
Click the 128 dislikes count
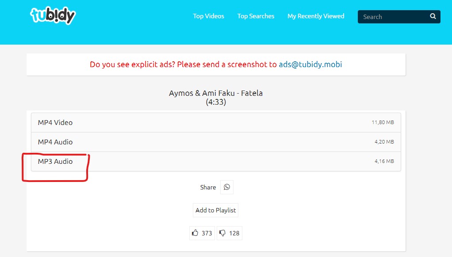234,233
